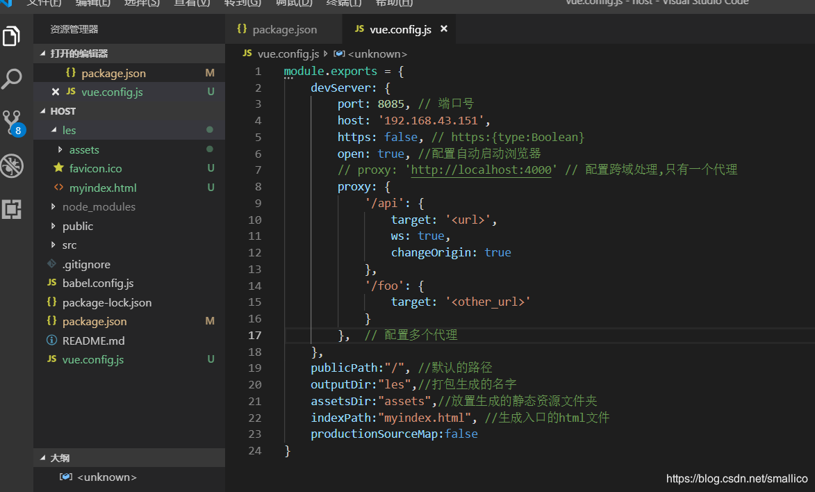The height and width of the screenshot is (492, 815).
Task: Click the '/api' proxy key in code
Action: pyautogui.click(x=384, y=204)
